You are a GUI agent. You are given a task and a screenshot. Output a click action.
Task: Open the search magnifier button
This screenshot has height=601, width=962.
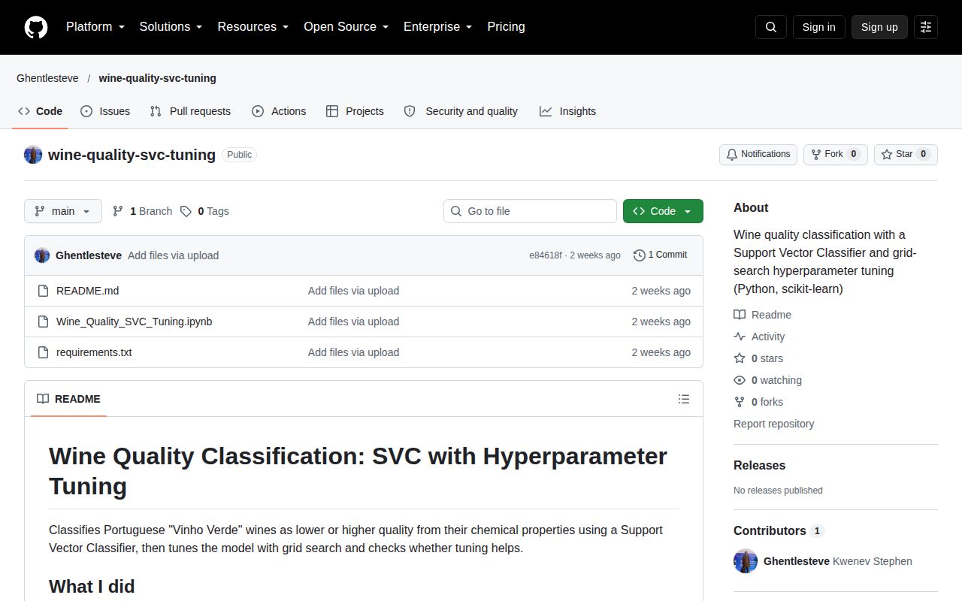click(x=771, y=27)
